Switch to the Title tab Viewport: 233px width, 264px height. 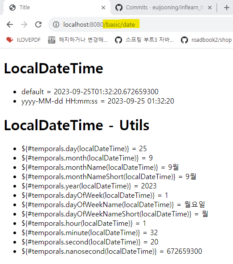(x=57, y=8)
